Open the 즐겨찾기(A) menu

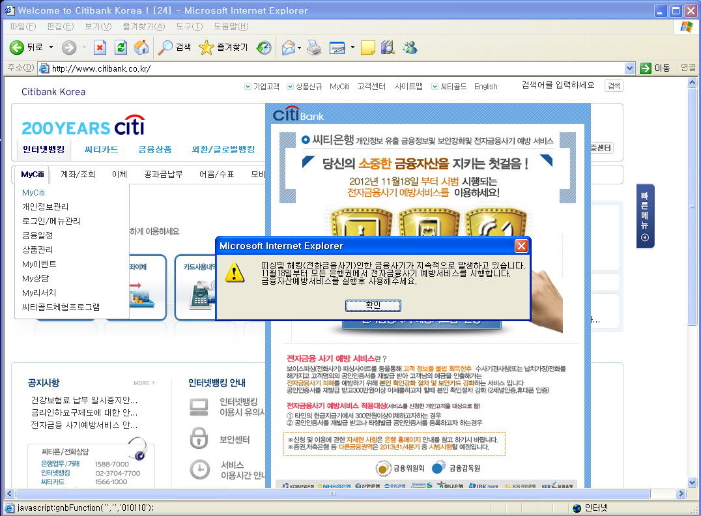[x=144, y=26]
